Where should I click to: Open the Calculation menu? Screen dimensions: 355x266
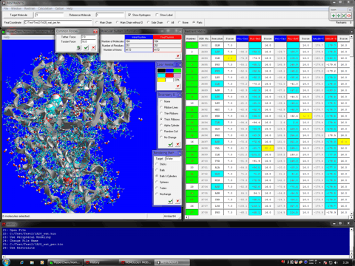45,9
